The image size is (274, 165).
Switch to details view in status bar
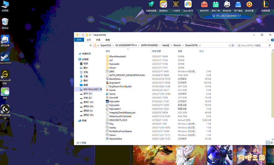[268, 143]
